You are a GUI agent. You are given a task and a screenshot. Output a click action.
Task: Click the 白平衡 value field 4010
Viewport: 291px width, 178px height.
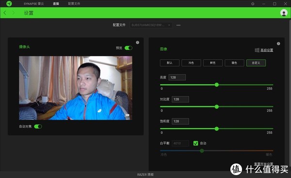pyautogui.click(x=180, y=143)
